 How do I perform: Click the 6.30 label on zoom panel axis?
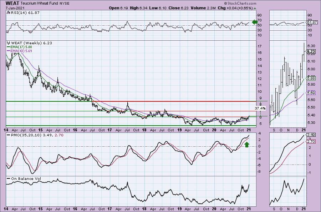[311, 46]
